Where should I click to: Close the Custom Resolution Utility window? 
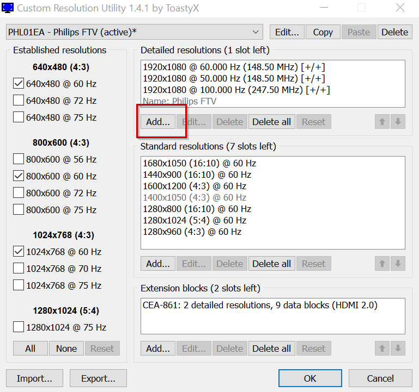click(x=400, y=8)
